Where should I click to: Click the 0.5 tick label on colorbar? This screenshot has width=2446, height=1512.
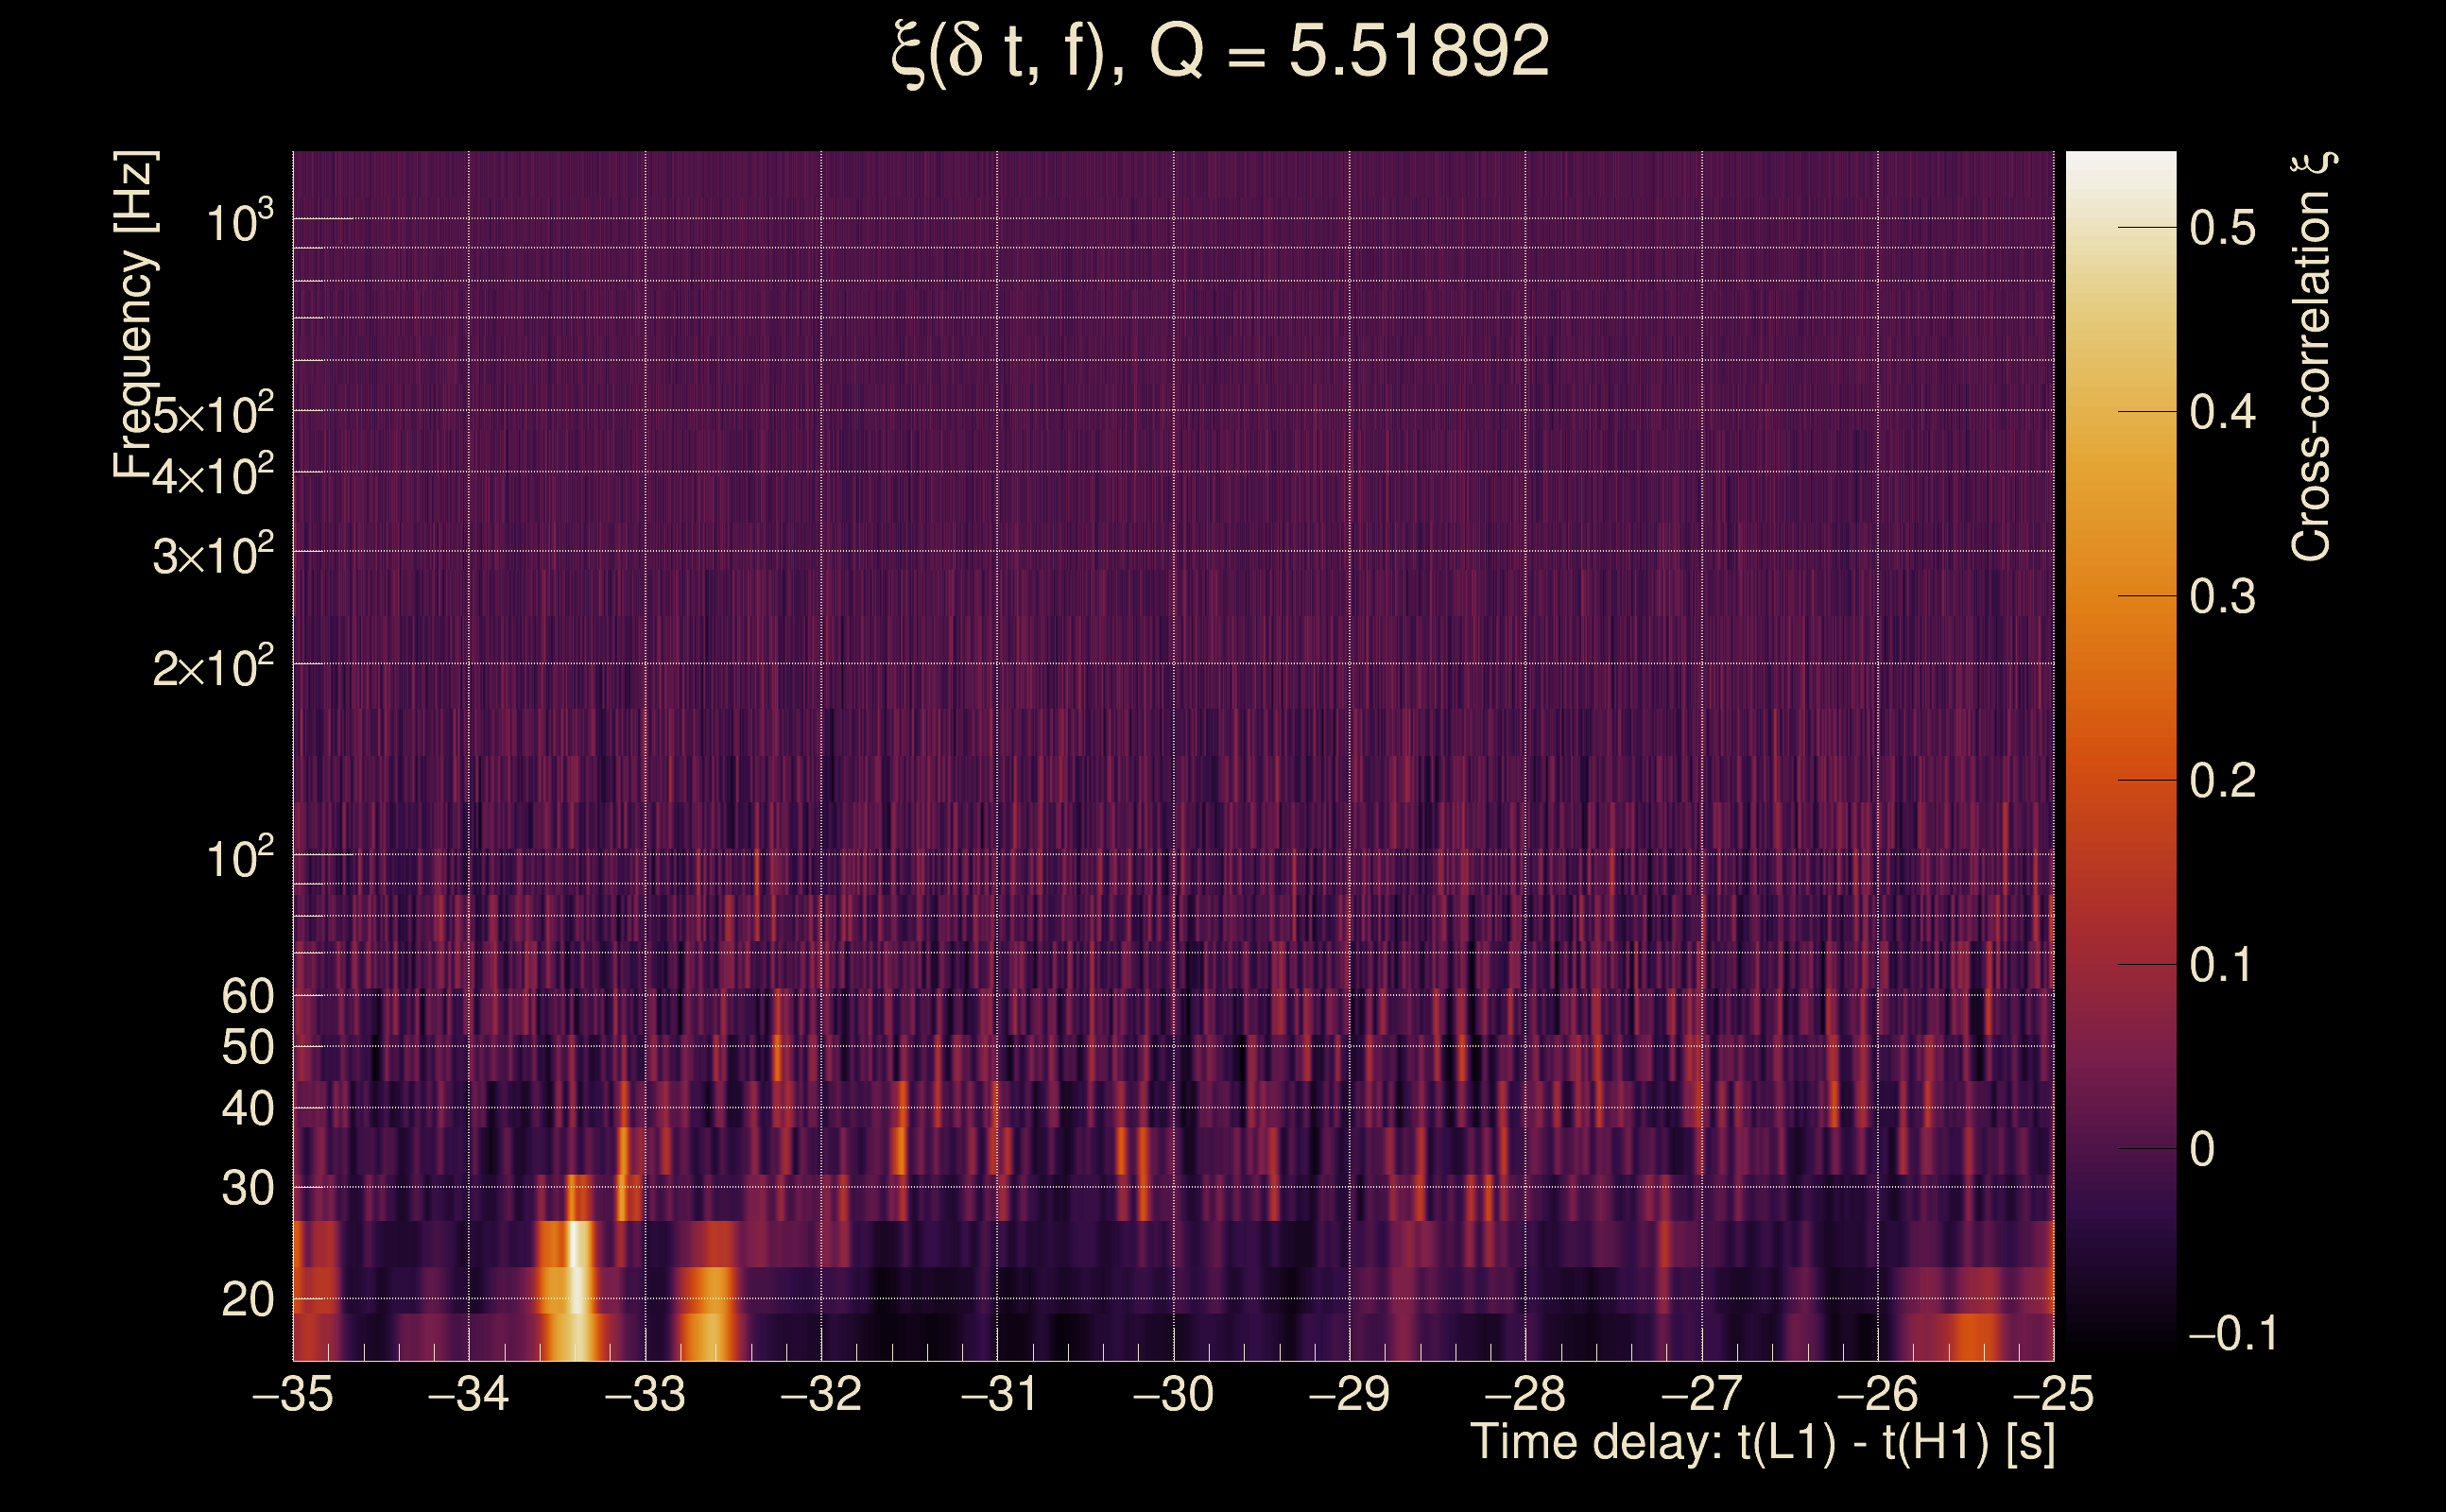coord(2222,228)
